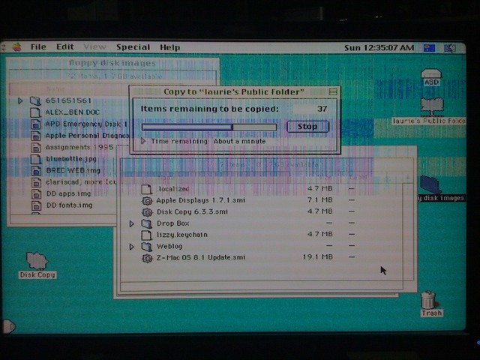Viewport: 480px width, 360px height.
Task: Expand the Drop Box folder triangle
Action: tap(132, 223)
